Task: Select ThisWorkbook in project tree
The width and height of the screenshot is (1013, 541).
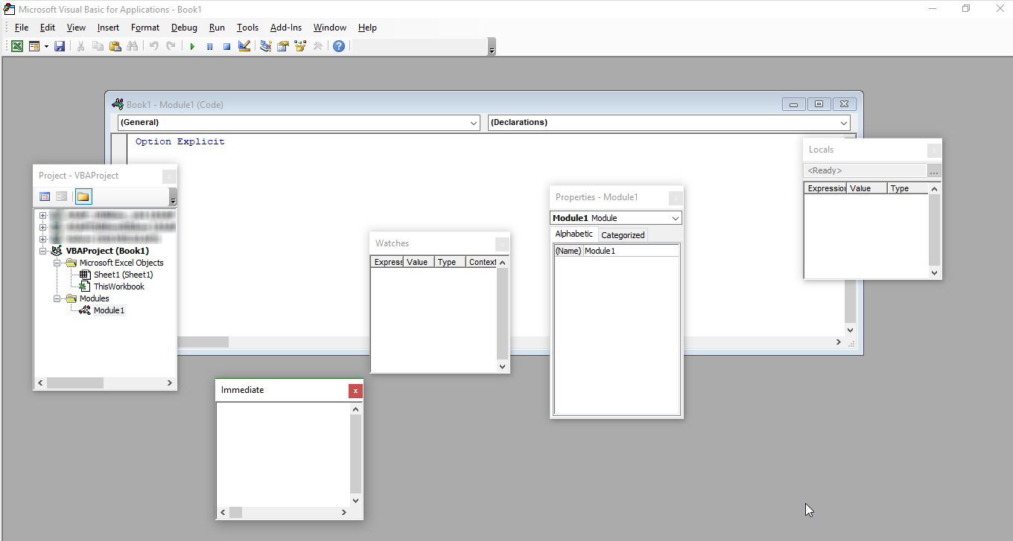Action: (118, 286)
